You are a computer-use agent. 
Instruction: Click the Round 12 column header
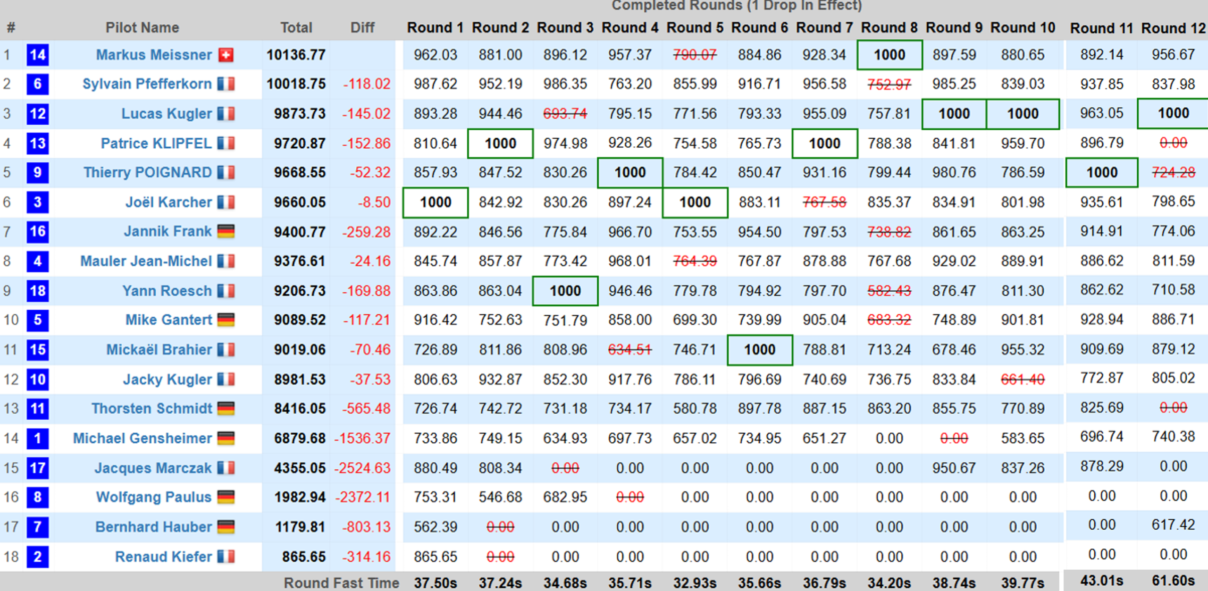point(1173,28)
